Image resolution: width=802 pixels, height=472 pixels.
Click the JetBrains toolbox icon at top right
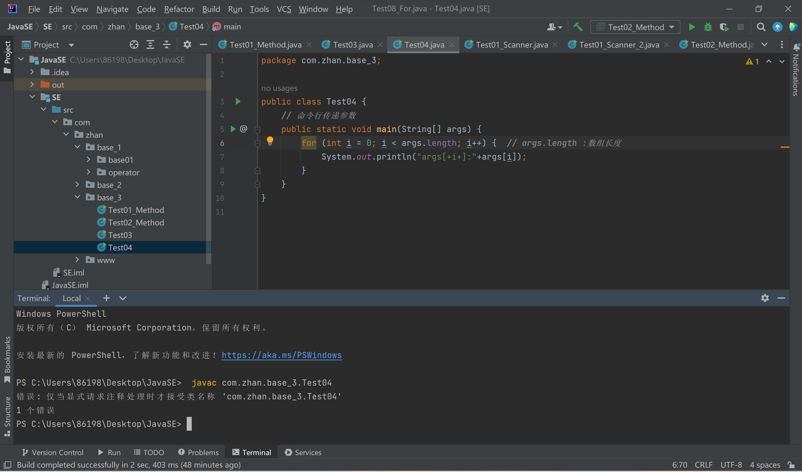point(794,27)
